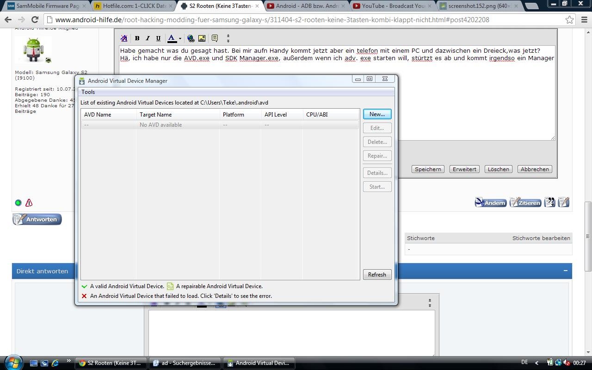Click inside the post edit text area
The image size is (592, 370).
click(x=337, y=92)
